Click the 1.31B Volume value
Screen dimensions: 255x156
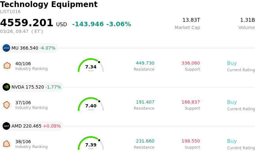247,20
